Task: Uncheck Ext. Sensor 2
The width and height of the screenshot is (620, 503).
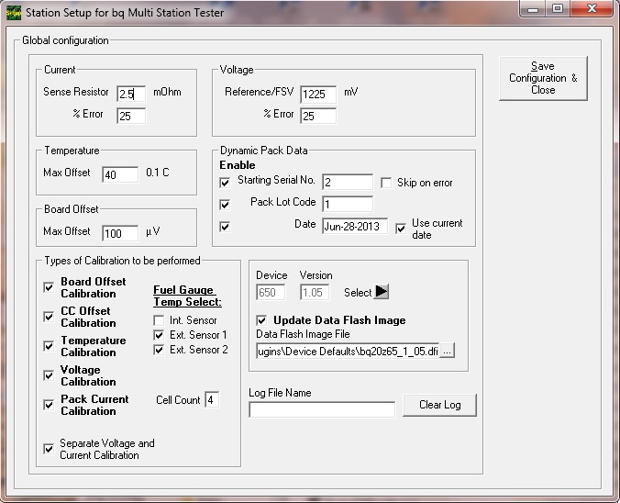Action: [x=159, y=350]
